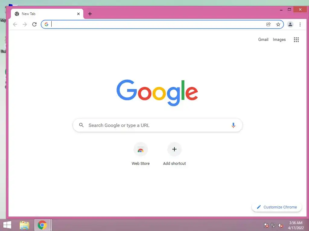Click the back navigation arrow
This screenshot has height=231, width=309.
click(x=15, y=24)
